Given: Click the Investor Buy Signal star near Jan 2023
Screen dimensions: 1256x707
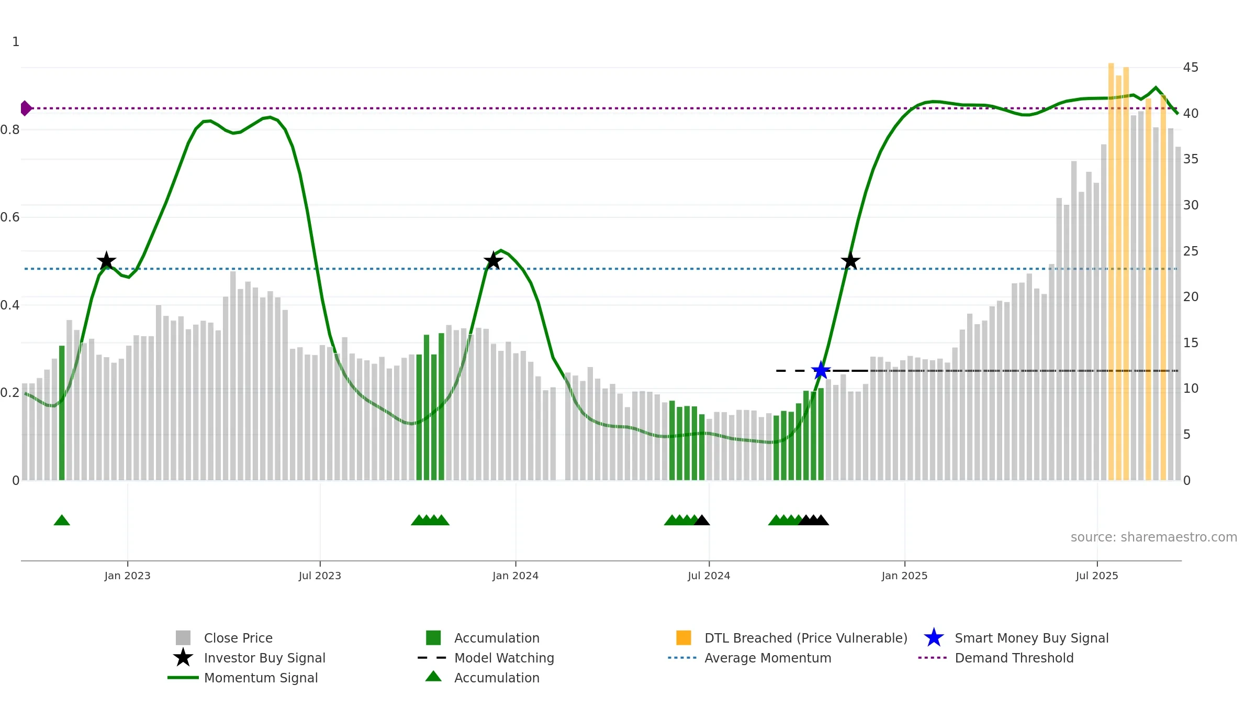Looking at the screenshot, I should point(106,261).
